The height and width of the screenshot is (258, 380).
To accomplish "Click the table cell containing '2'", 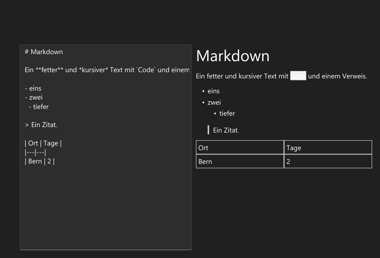I will [x=328, y=161].
